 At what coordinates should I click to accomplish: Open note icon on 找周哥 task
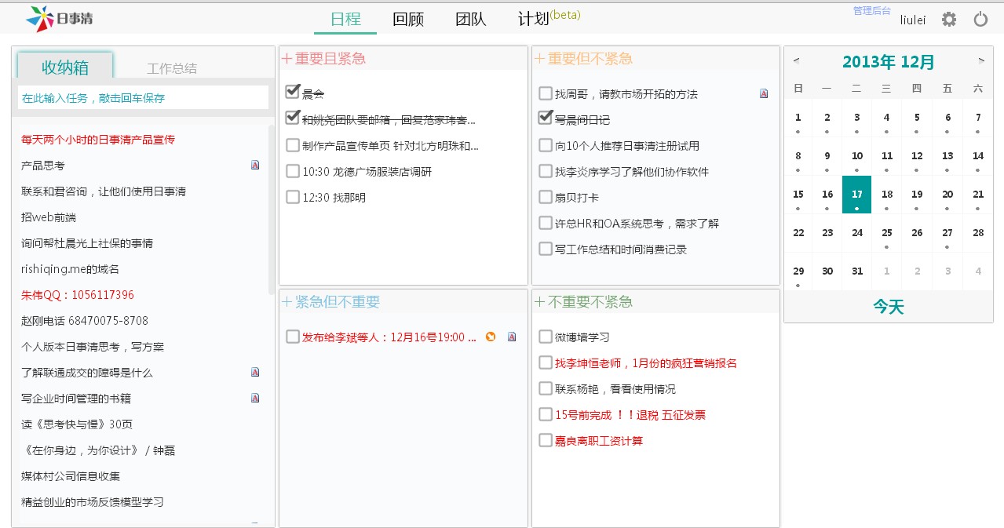pyautogui.click(x=764, y=93)
